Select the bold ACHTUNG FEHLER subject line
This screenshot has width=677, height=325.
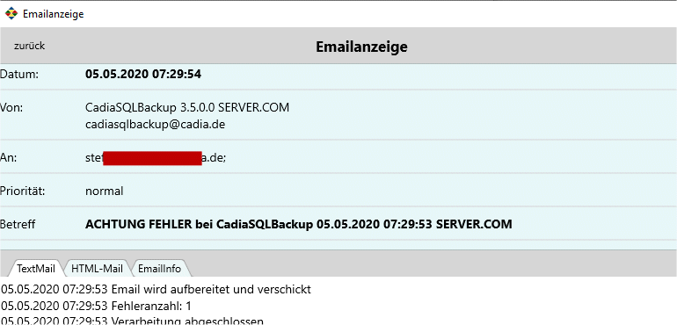pos(299,224)
